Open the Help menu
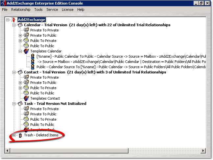 81,10
